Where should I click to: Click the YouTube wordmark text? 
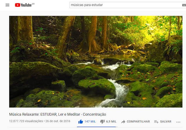(x=26, y=5)
